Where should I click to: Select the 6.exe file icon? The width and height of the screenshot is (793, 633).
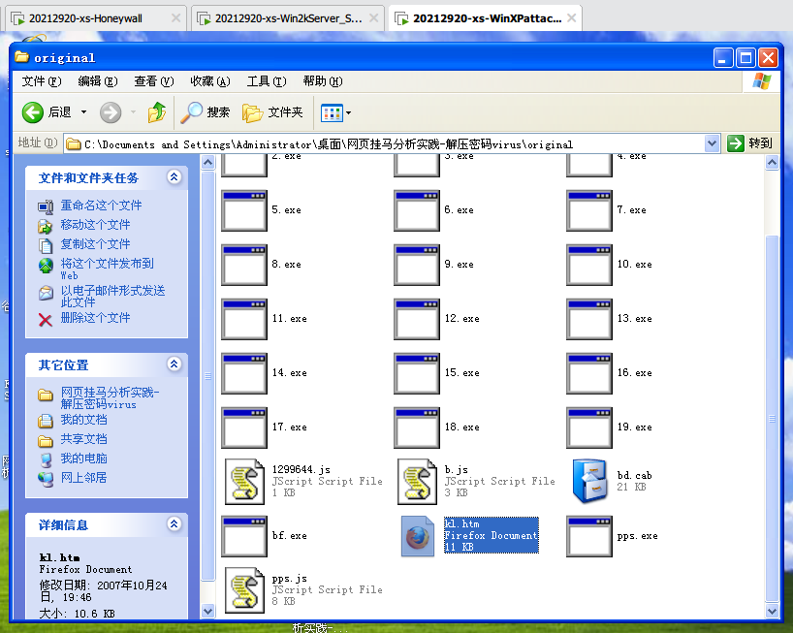417,210
